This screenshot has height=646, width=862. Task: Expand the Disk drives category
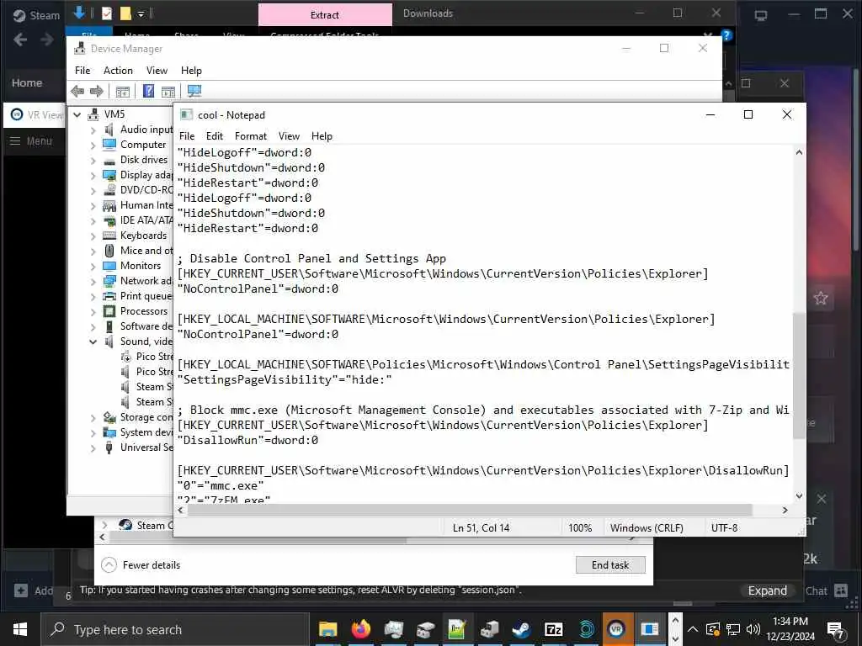click(x=93, y=161)
